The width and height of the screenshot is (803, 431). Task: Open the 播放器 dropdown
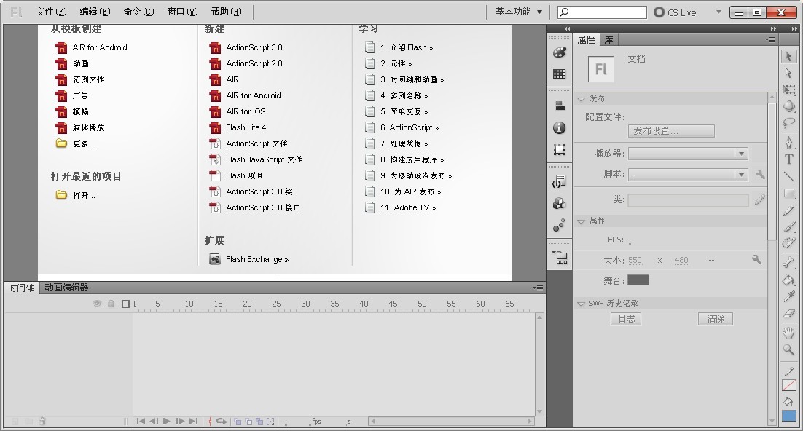pos(688,154)
